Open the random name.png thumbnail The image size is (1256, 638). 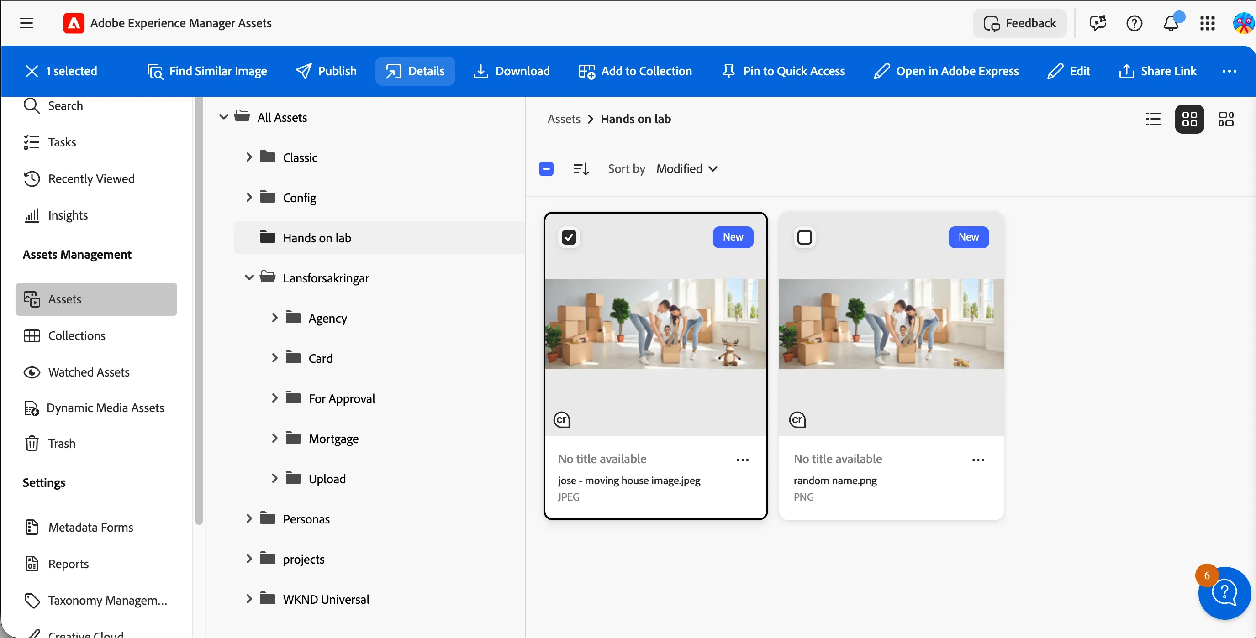891,324
